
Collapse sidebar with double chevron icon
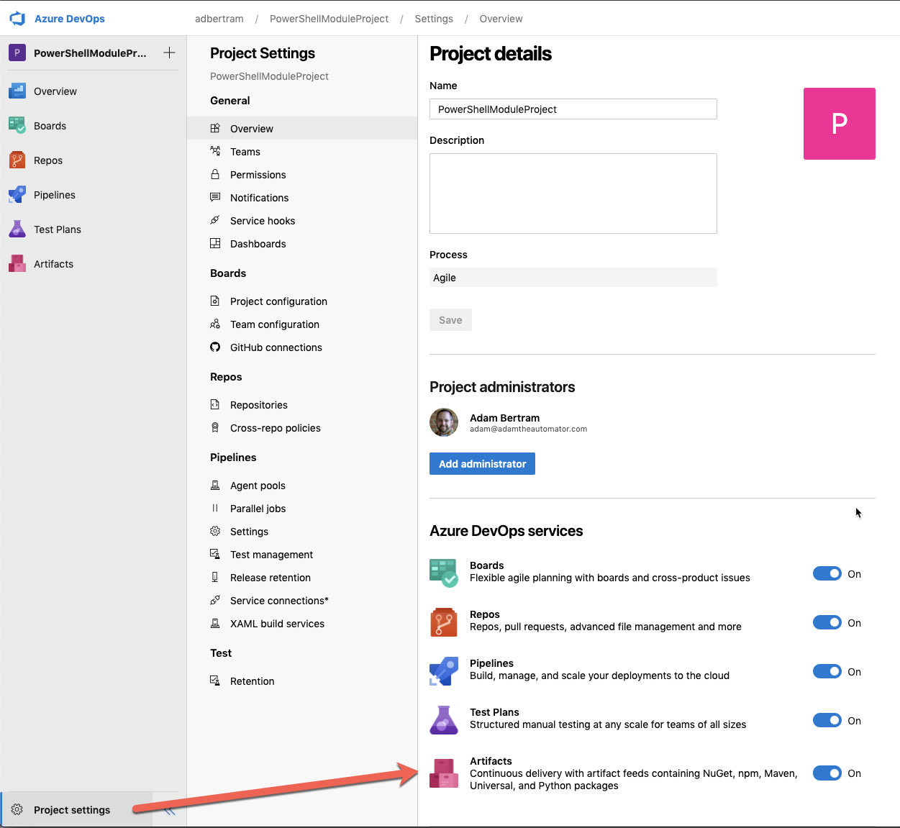pyautogui.click(x=170, y=810)
